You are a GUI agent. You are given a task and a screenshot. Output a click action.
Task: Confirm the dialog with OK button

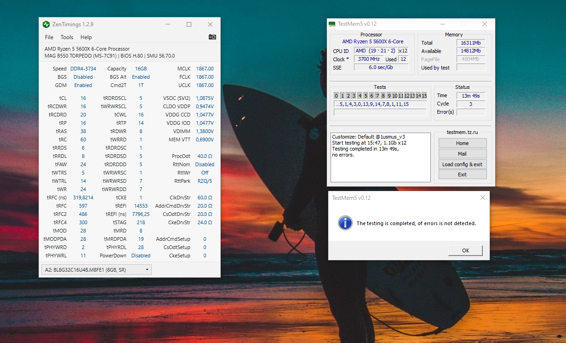(x=465, y=250)
